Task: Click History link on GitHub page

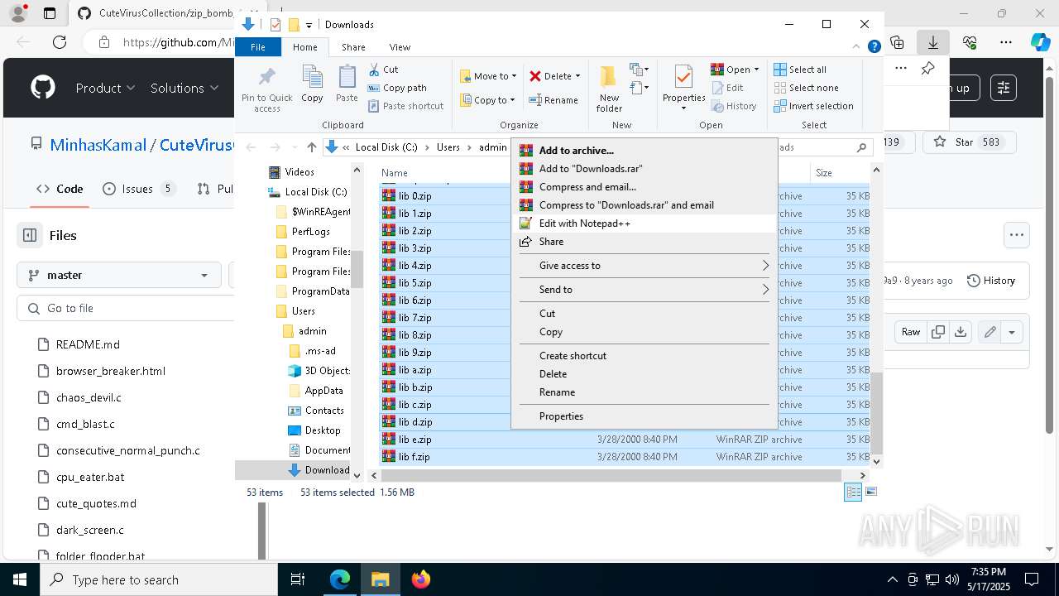Action: (x=991, y=281)
